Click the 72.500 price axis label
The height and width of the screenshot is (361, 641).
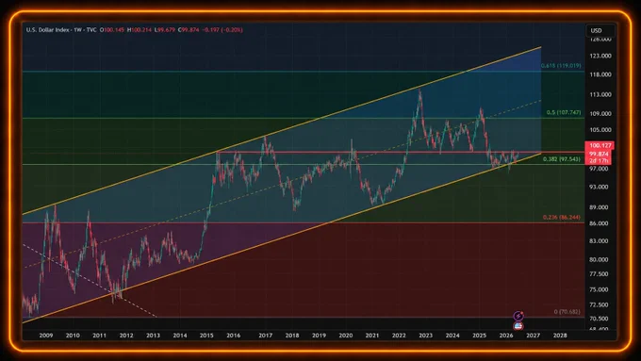[599, 305]
